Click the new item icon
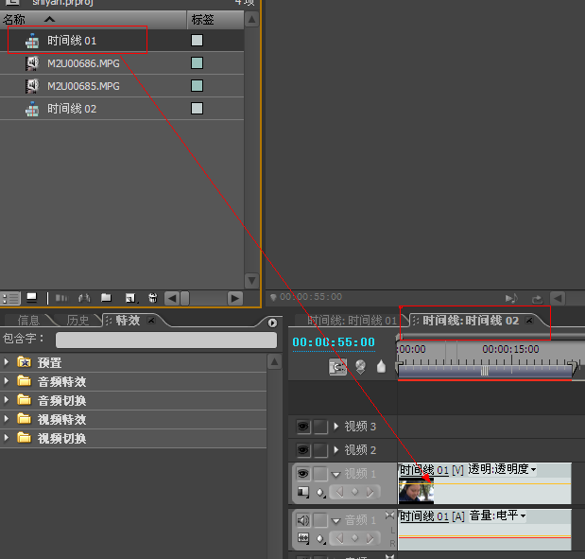Image resolution: width=585 pixels, height=559 pixels. [130, 298]
